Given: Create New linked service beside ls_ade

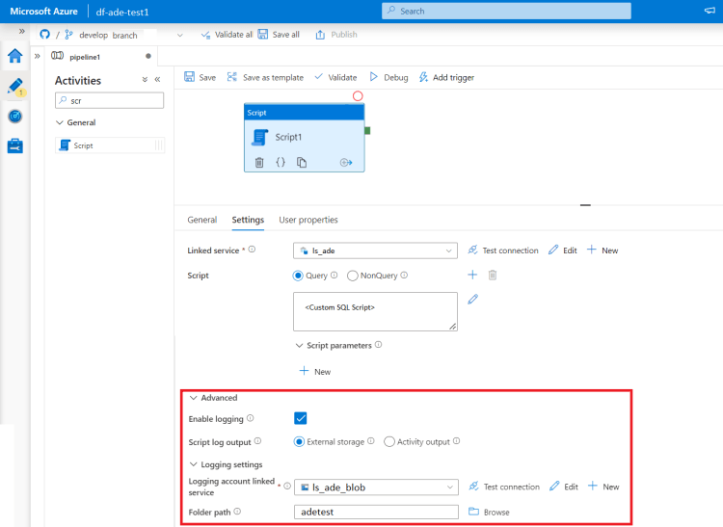Looking at the screenshot, I should tap(602, 250).
